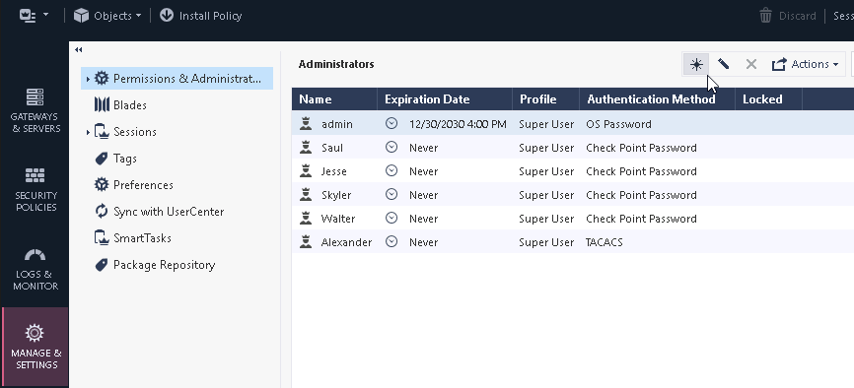The height and width of the screenshot is (388, 854).
Task: Open the main application menu dropdown
Action: (x=34, y=15)
